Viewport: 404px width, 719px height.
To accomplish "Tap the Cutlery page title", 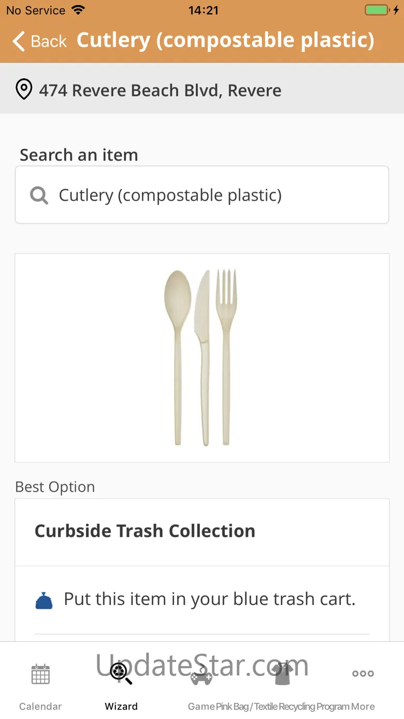I will [225, 40].
